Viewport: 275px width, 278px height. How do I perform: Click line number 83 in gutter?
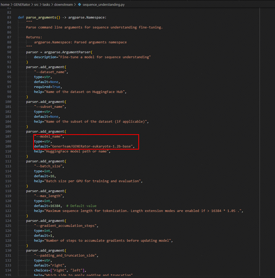(9, 17)
